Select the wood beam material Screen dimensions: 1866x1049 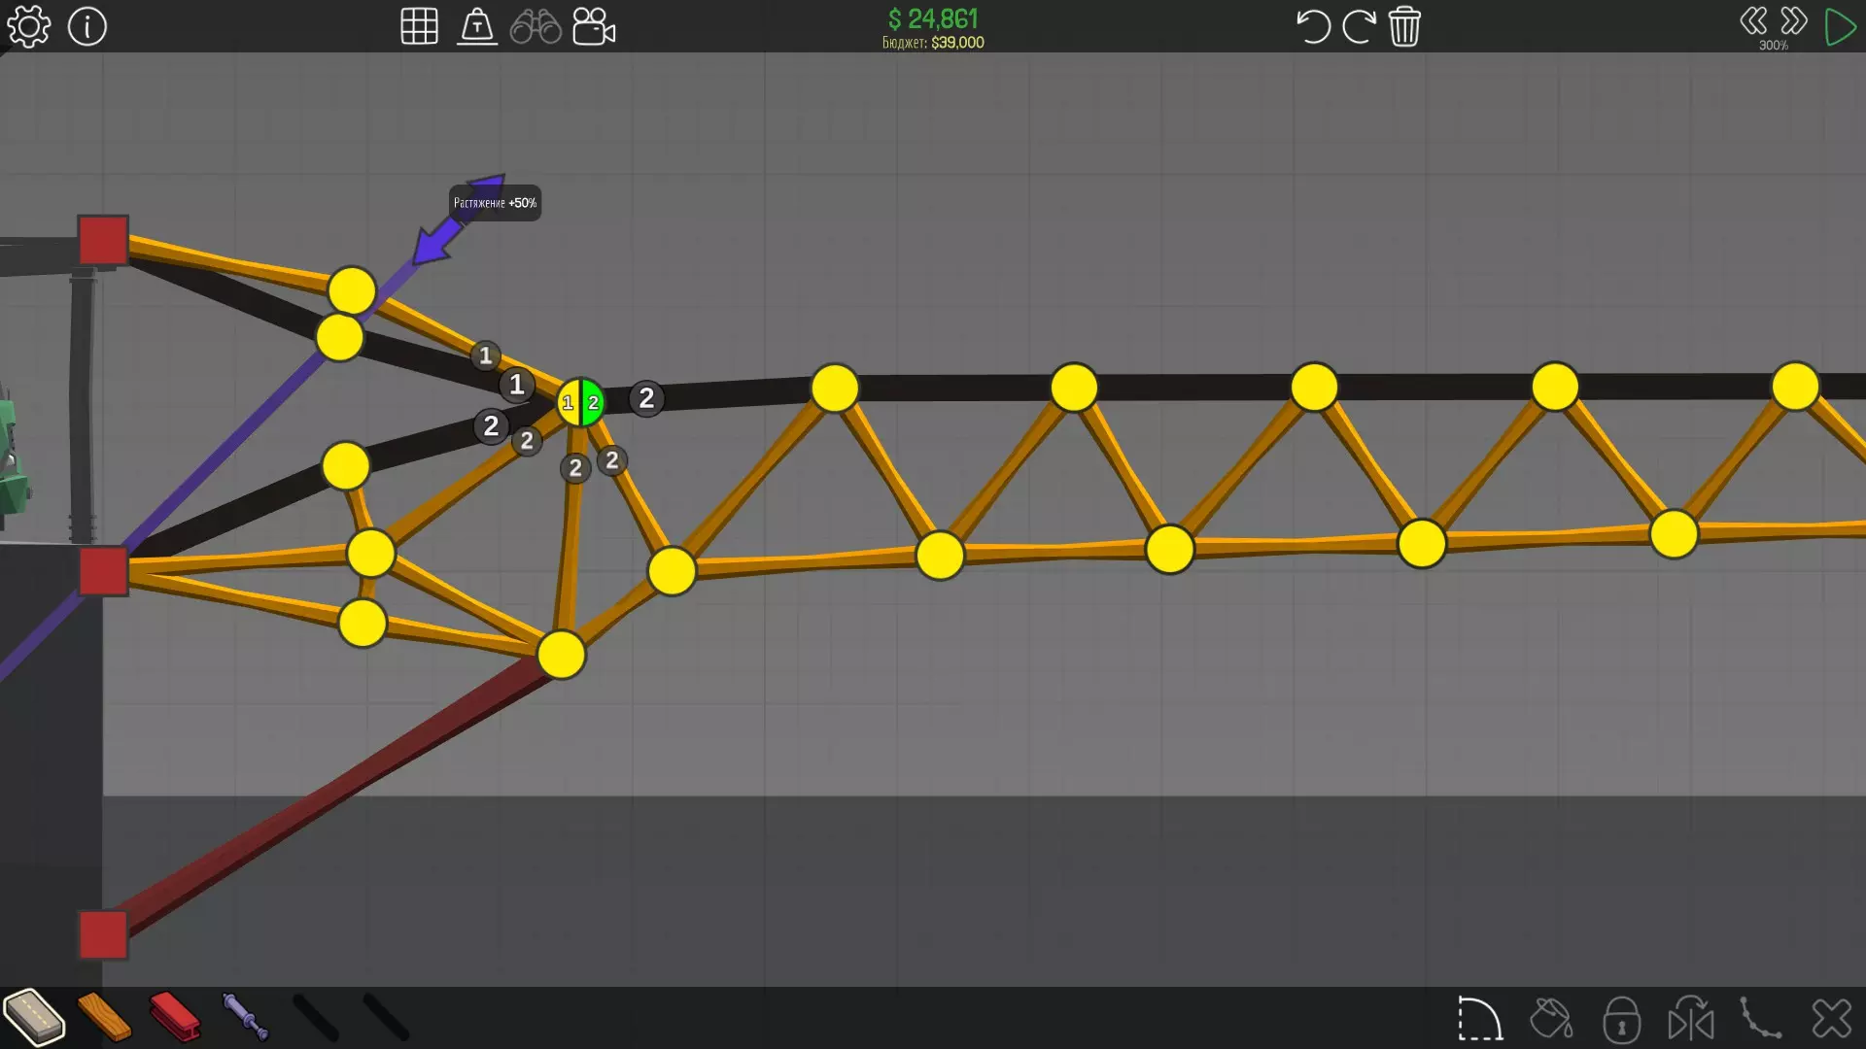point(104,1017)
